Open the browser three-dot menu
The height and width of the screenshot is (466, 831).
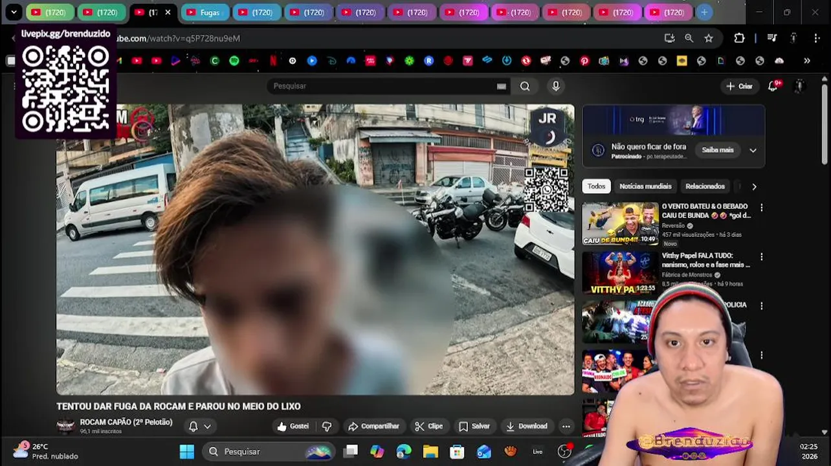coord(817,38)
